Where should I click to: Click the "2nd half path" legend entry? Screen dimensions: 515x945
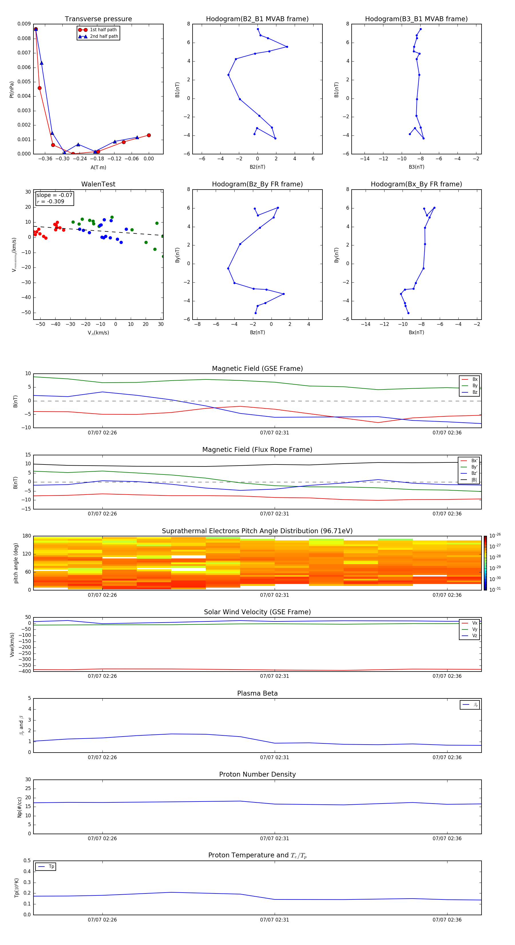point(98,36)
